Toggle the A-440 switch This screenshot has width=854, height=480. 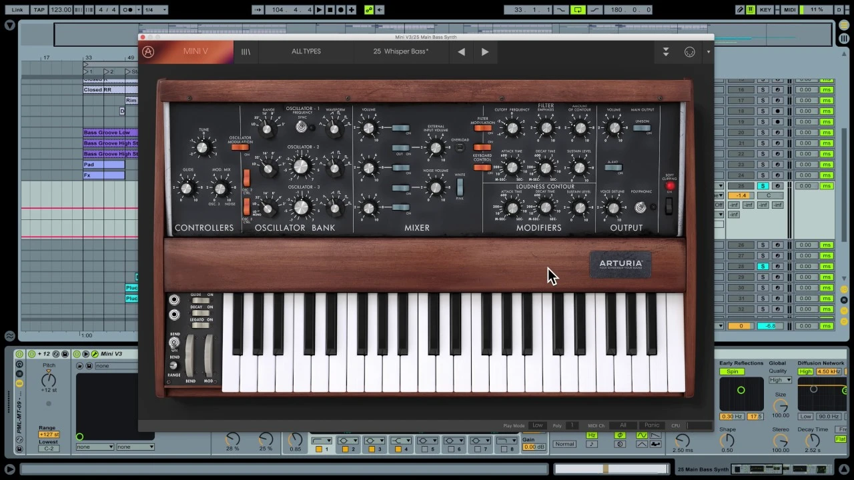click(x=613, y=168)
